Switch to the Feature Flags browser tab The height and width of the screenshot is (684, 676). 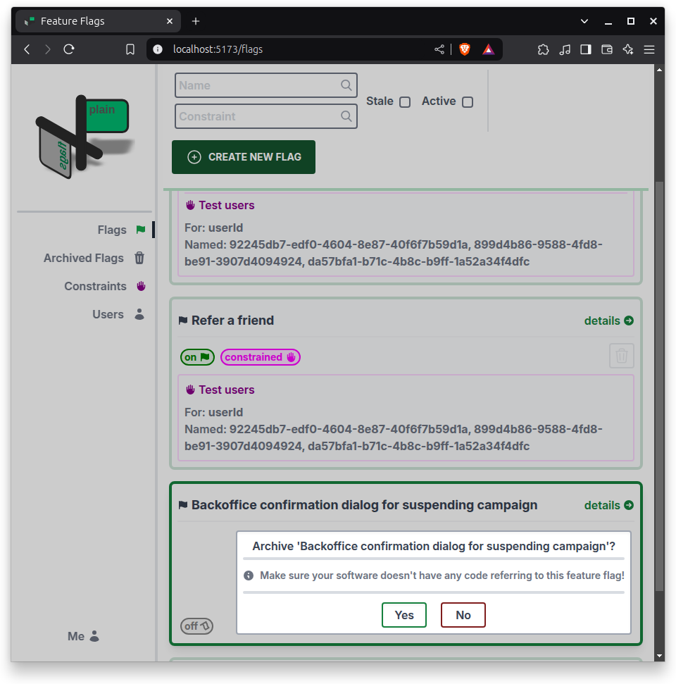84,21
